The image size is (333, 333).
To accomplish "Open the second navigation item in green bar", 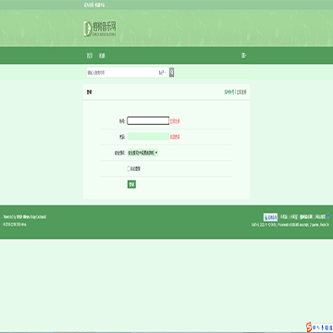I will (x=102, y=55).
